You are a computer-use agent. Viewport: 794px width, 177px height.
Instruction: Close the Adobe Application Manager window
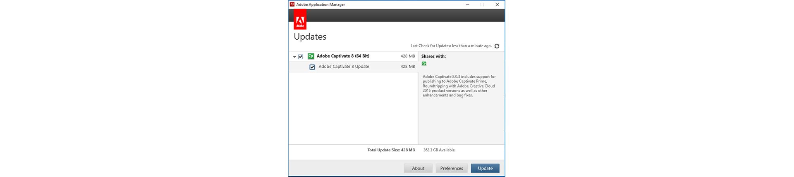[497, 5]
